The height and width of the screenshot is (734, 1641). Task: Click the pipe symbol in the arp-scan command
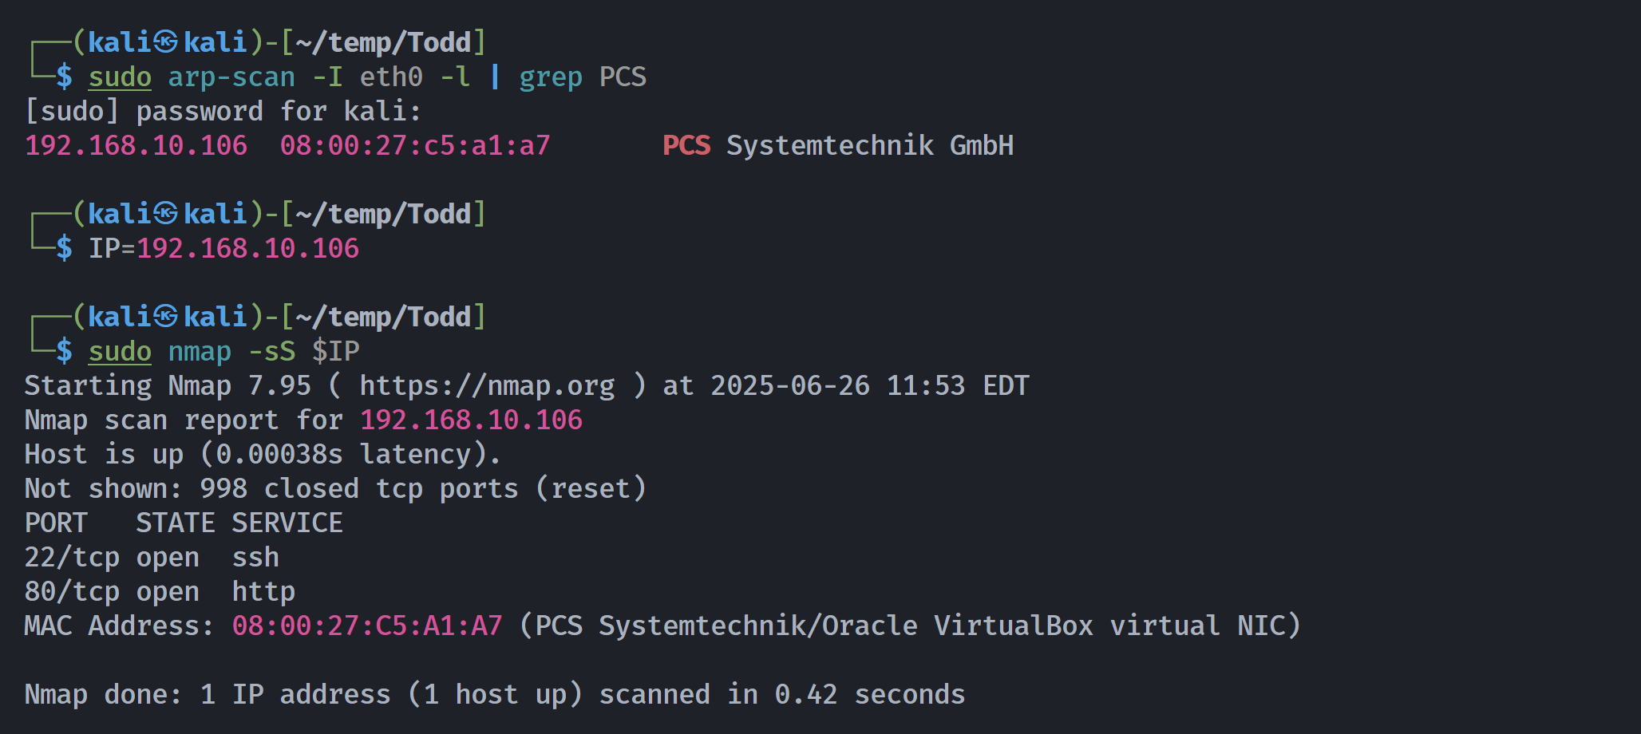tap(496, 77)
